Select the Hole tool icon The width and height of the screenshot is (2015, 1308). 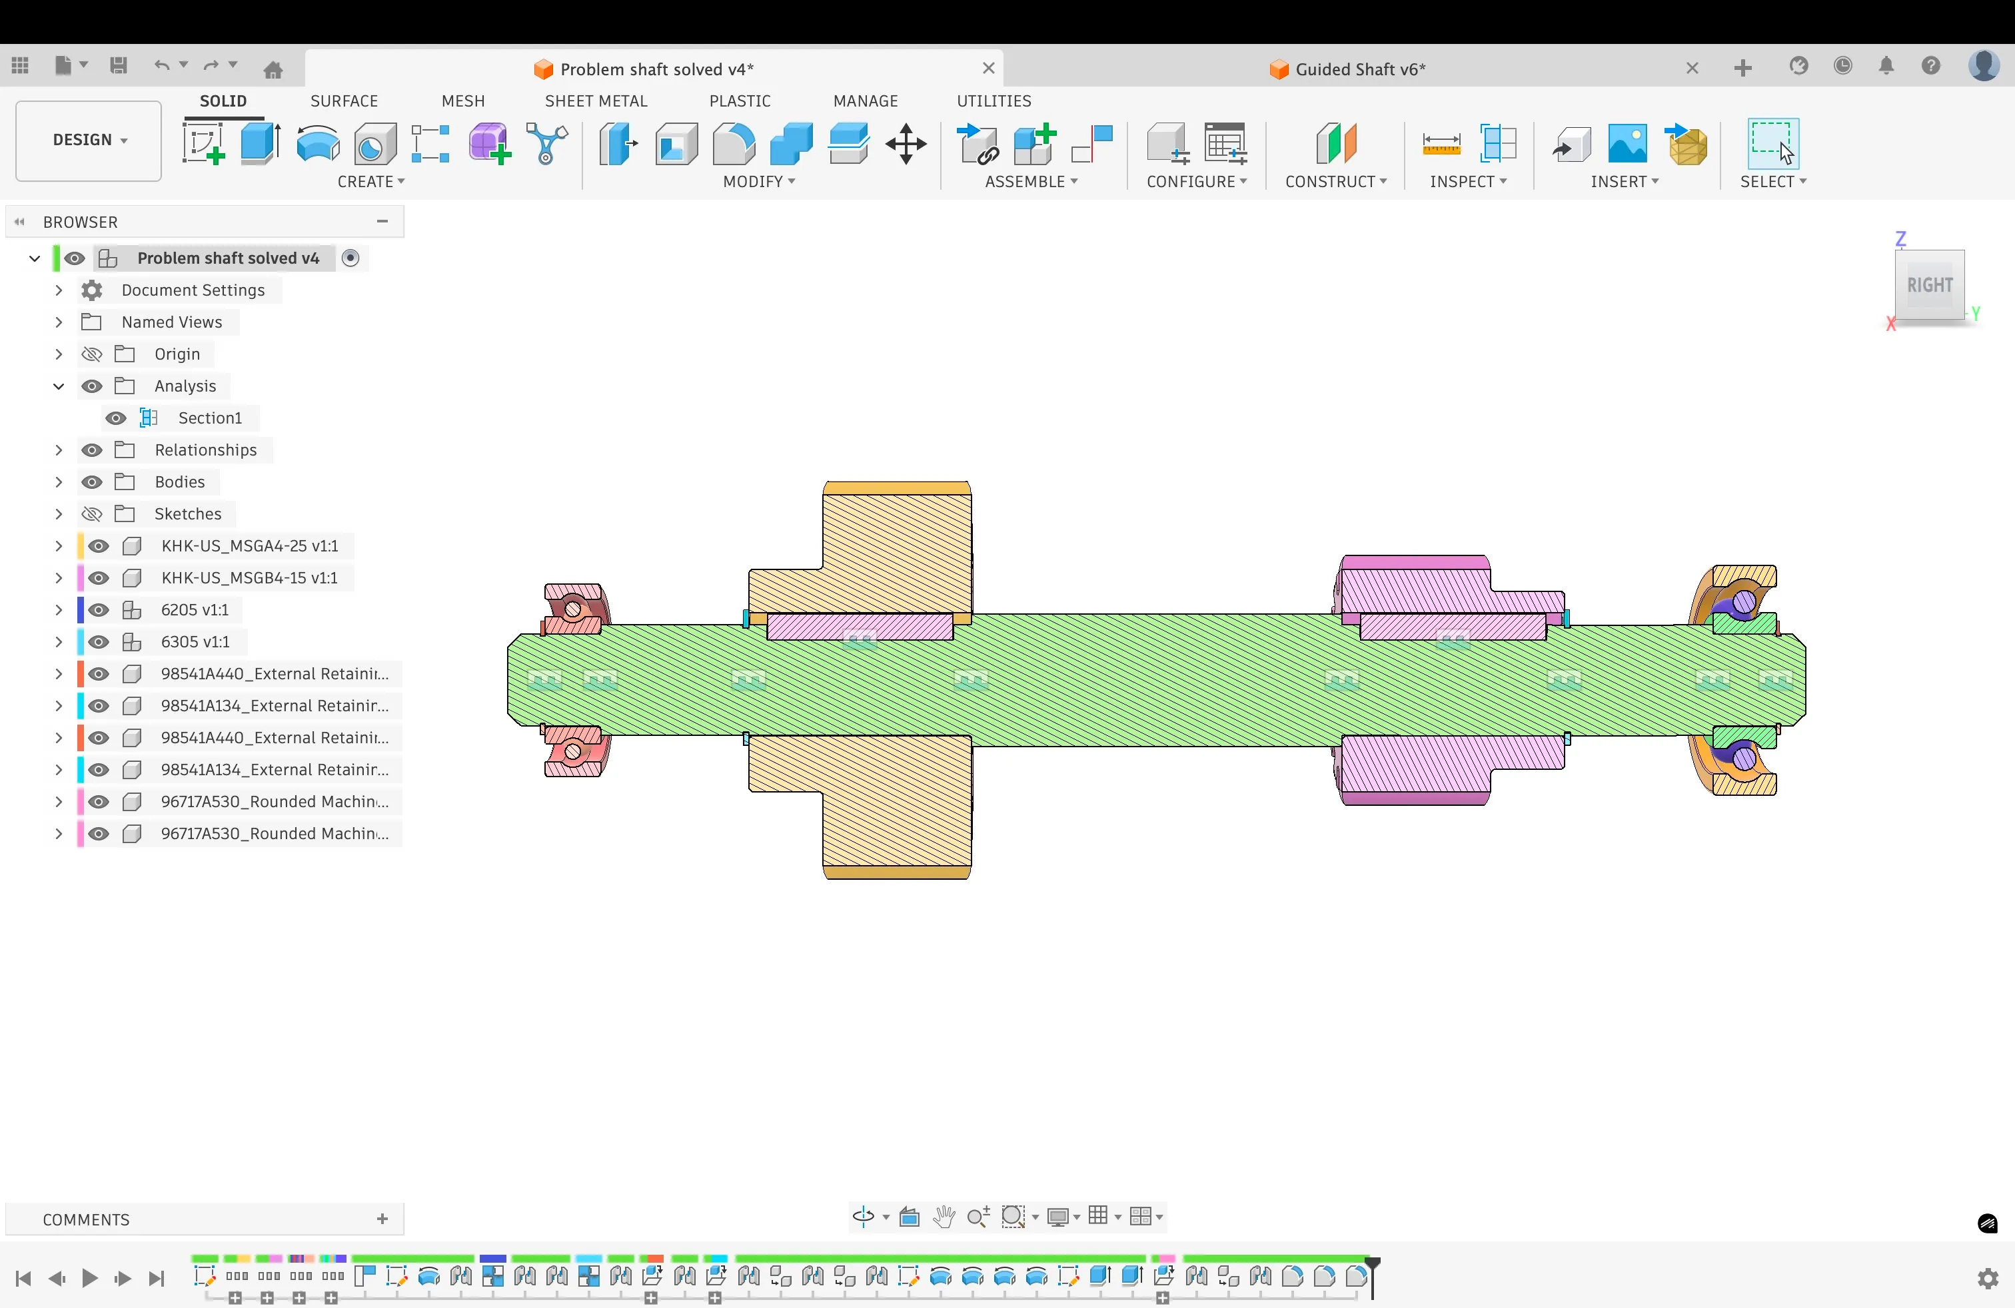375,143
